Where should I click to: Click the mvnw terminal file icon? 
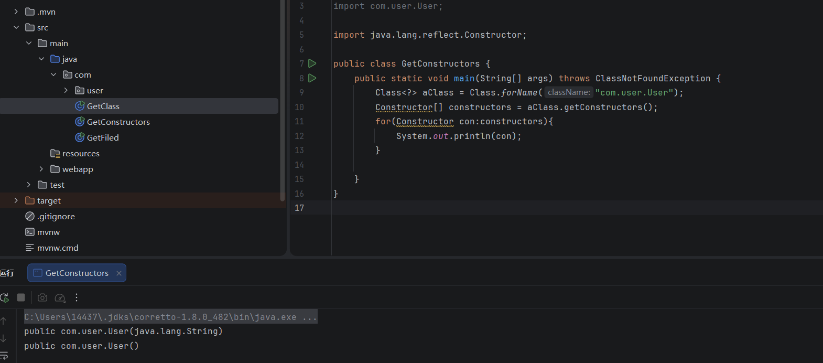(x=30, y=232)
